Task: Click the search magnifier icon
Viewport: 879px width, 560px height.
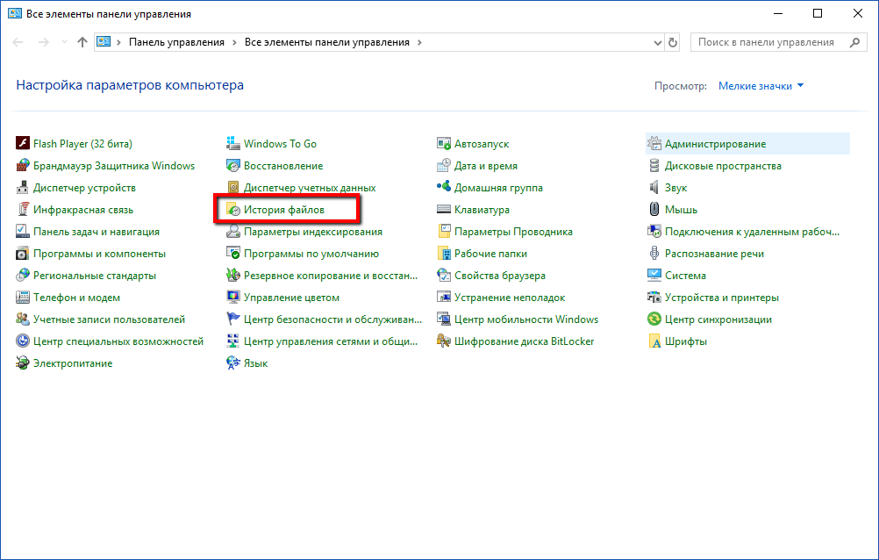Action: pos(855,43)
